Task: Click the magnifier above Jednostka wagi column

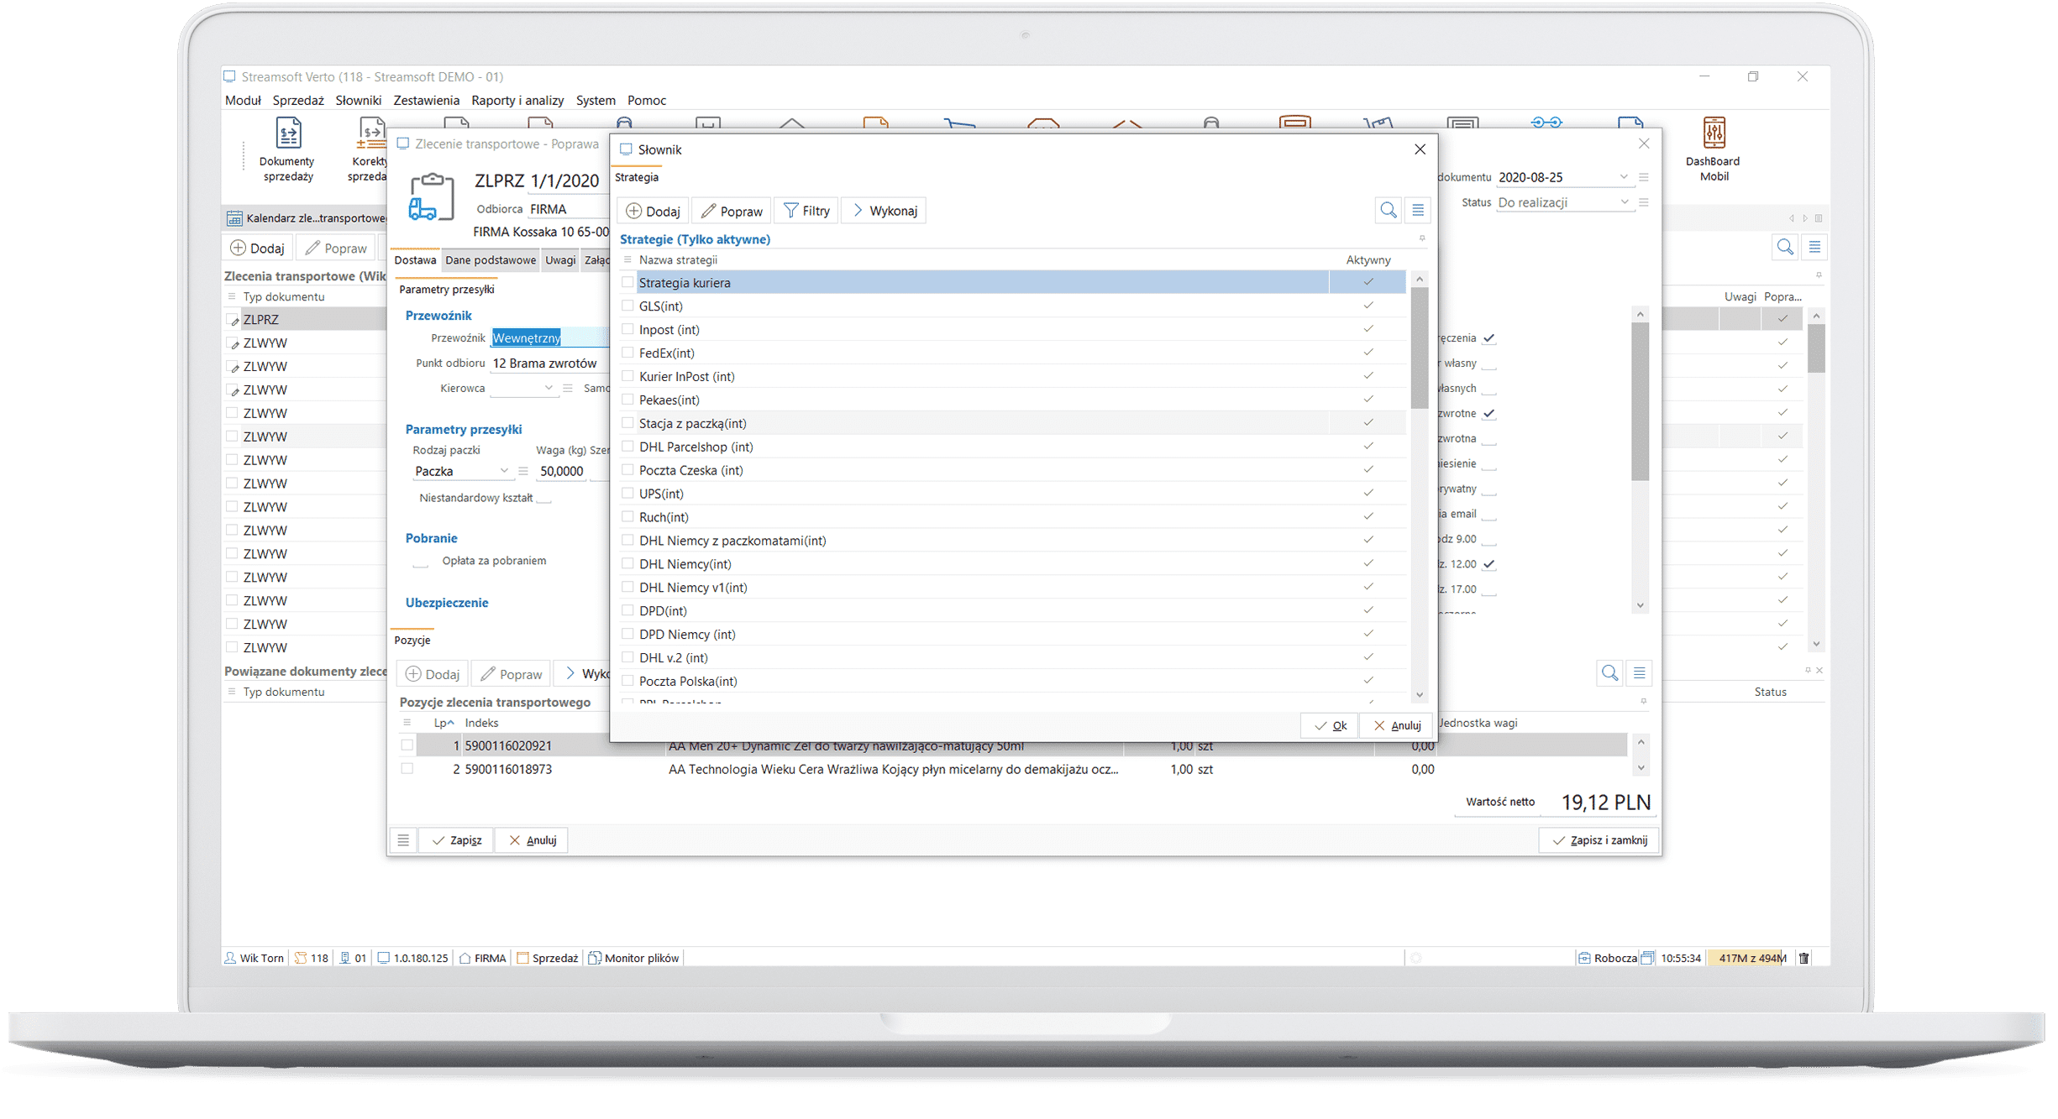Action: pos(1609,672)
